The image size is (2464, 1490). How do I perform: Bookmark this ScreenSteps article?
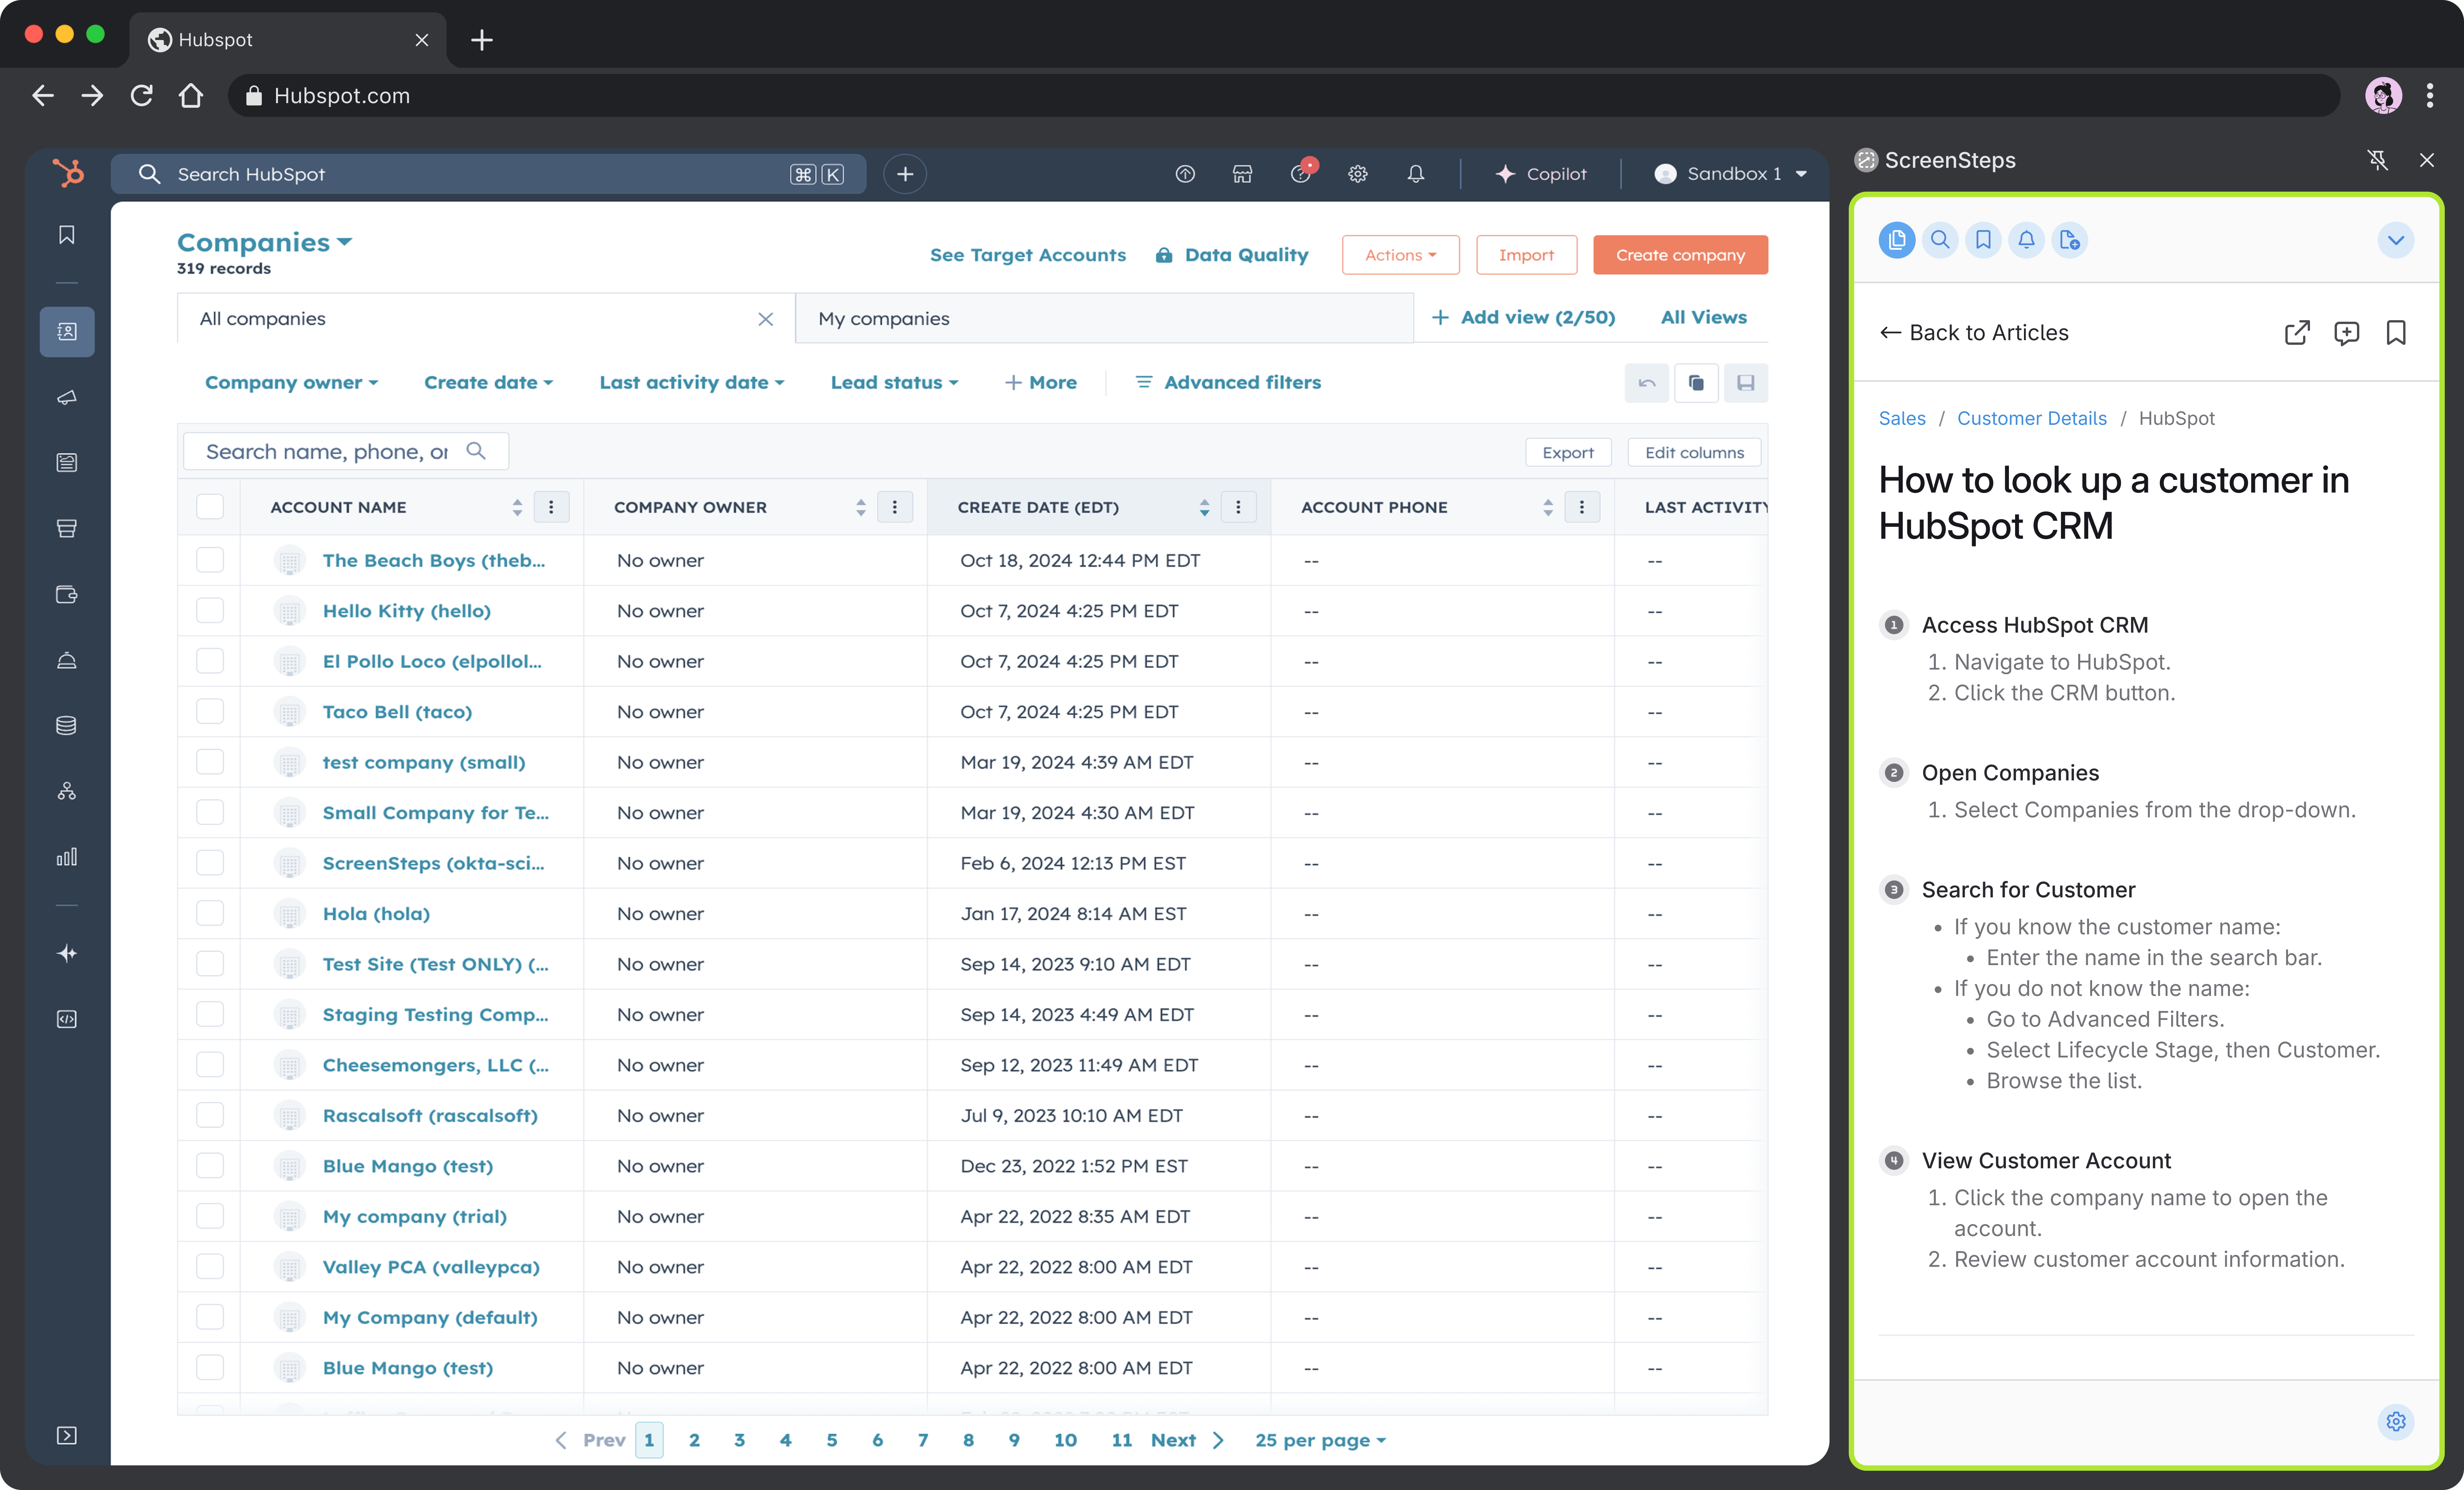2396,333
